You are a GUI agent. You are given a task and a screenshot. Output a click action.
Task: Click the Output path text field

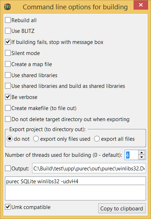(x=89, y=168)
